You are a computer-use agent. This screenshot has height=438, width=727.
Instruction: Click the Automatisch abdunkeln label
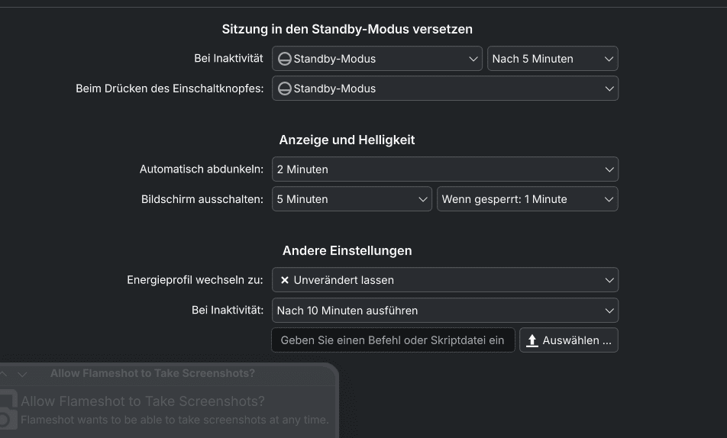click(x=202, y=169)
